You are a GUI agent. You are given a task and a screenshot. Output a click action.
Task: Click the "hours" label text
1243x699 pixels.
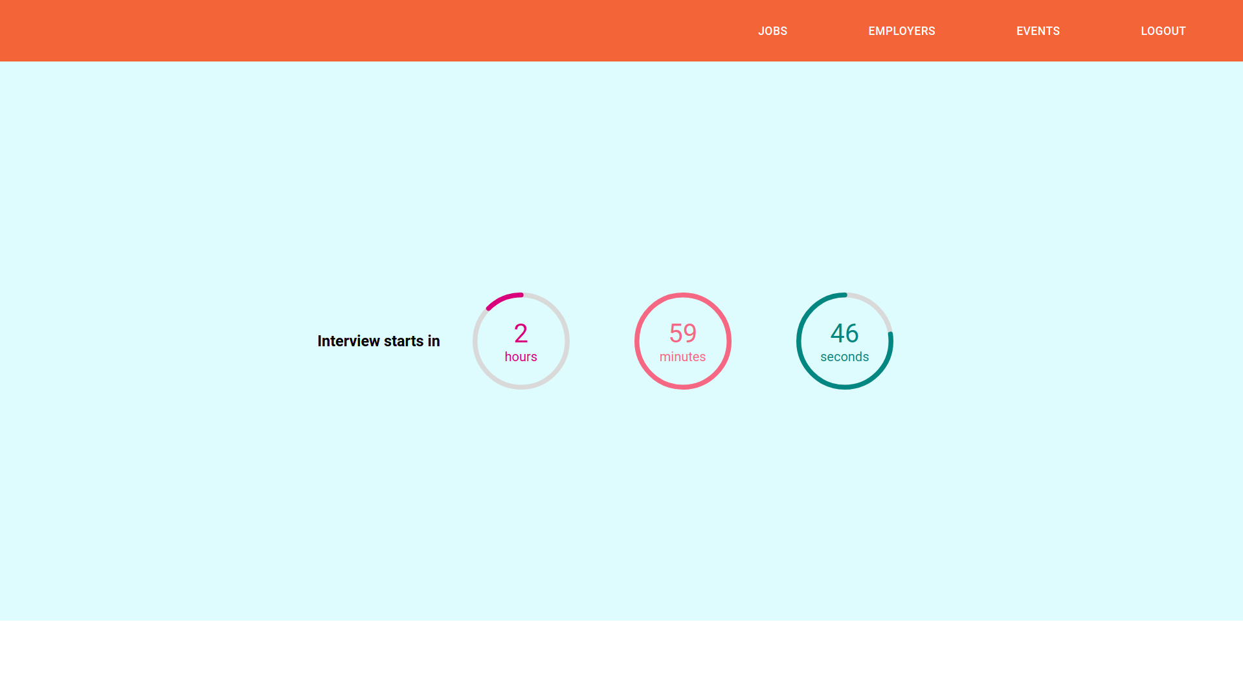pos(521,357)
